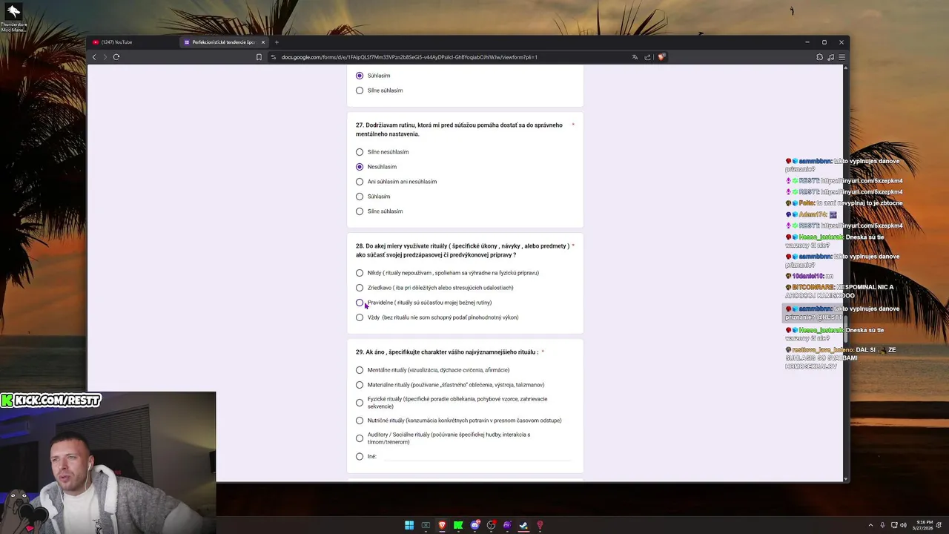Choose 'Pravidelne' for question 28
Image resolution: width=949 pixels, height=534 pixels.
pos(360,303)
